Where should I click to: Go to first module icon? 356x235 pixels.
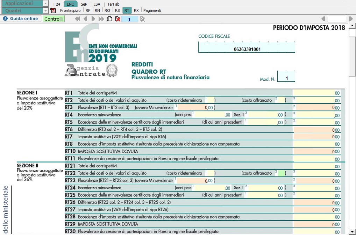[x=77, y=19]
